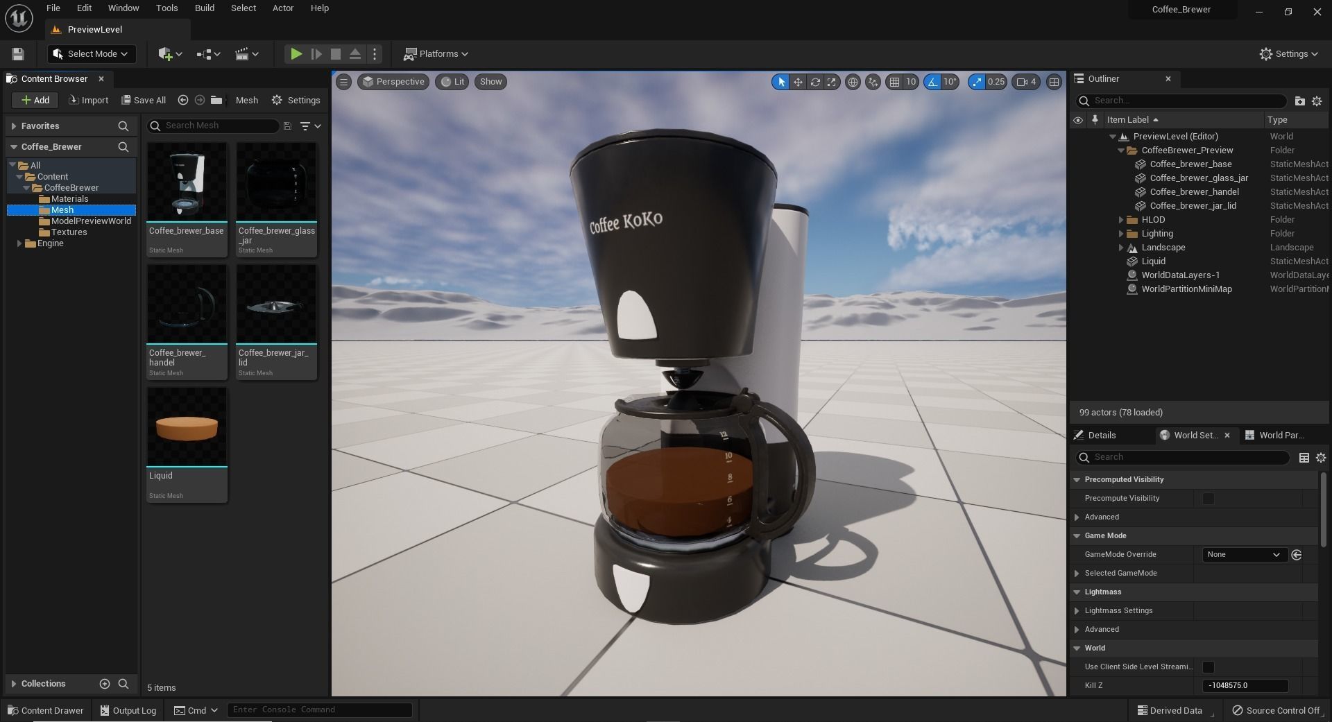Add a new collection with plus icon
This screenshot has width=1332, height=722.
(x=105, y=684)
